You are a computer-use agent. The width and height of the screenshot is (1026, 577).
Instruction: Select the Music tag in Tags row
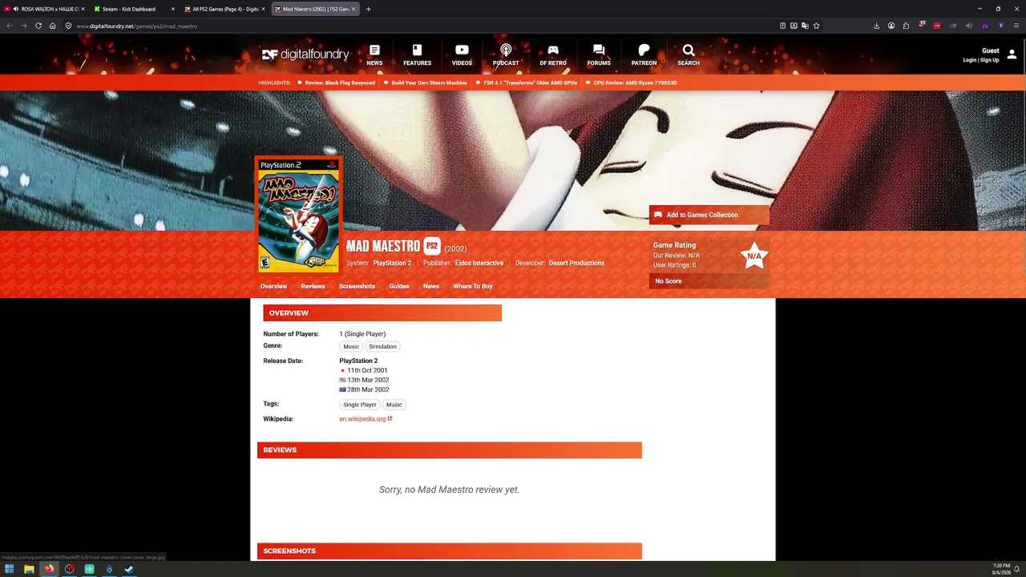[x=394, y=405]
